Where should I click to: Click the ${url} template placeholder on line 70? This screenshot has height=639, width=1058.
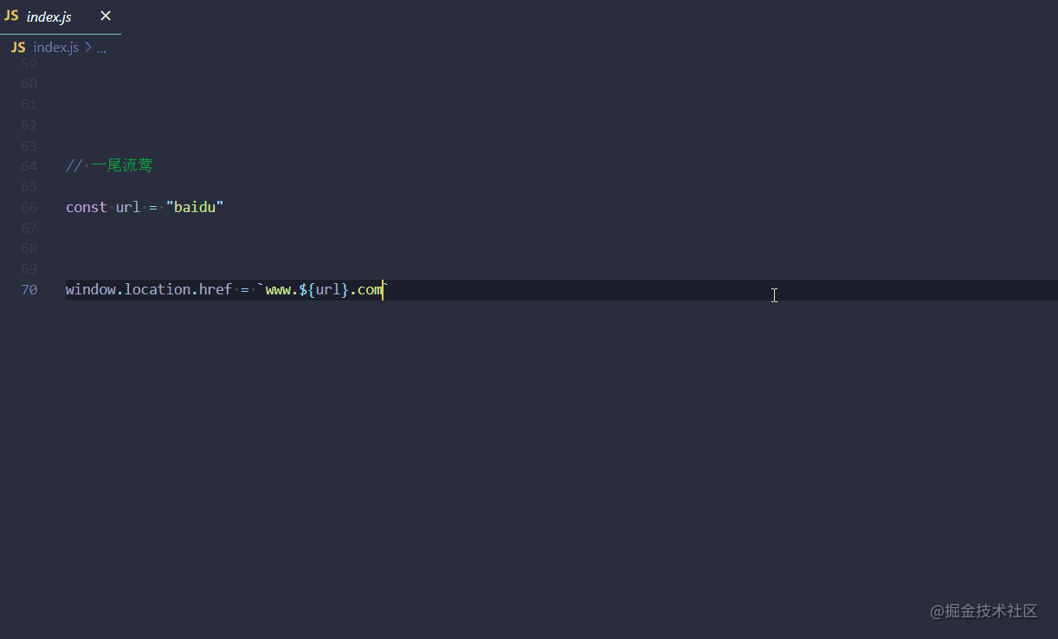pos(322,289)
